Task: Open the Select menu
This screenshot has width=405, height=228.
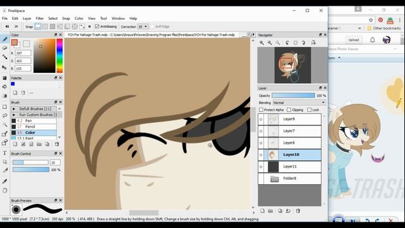Action: [53, 18]
